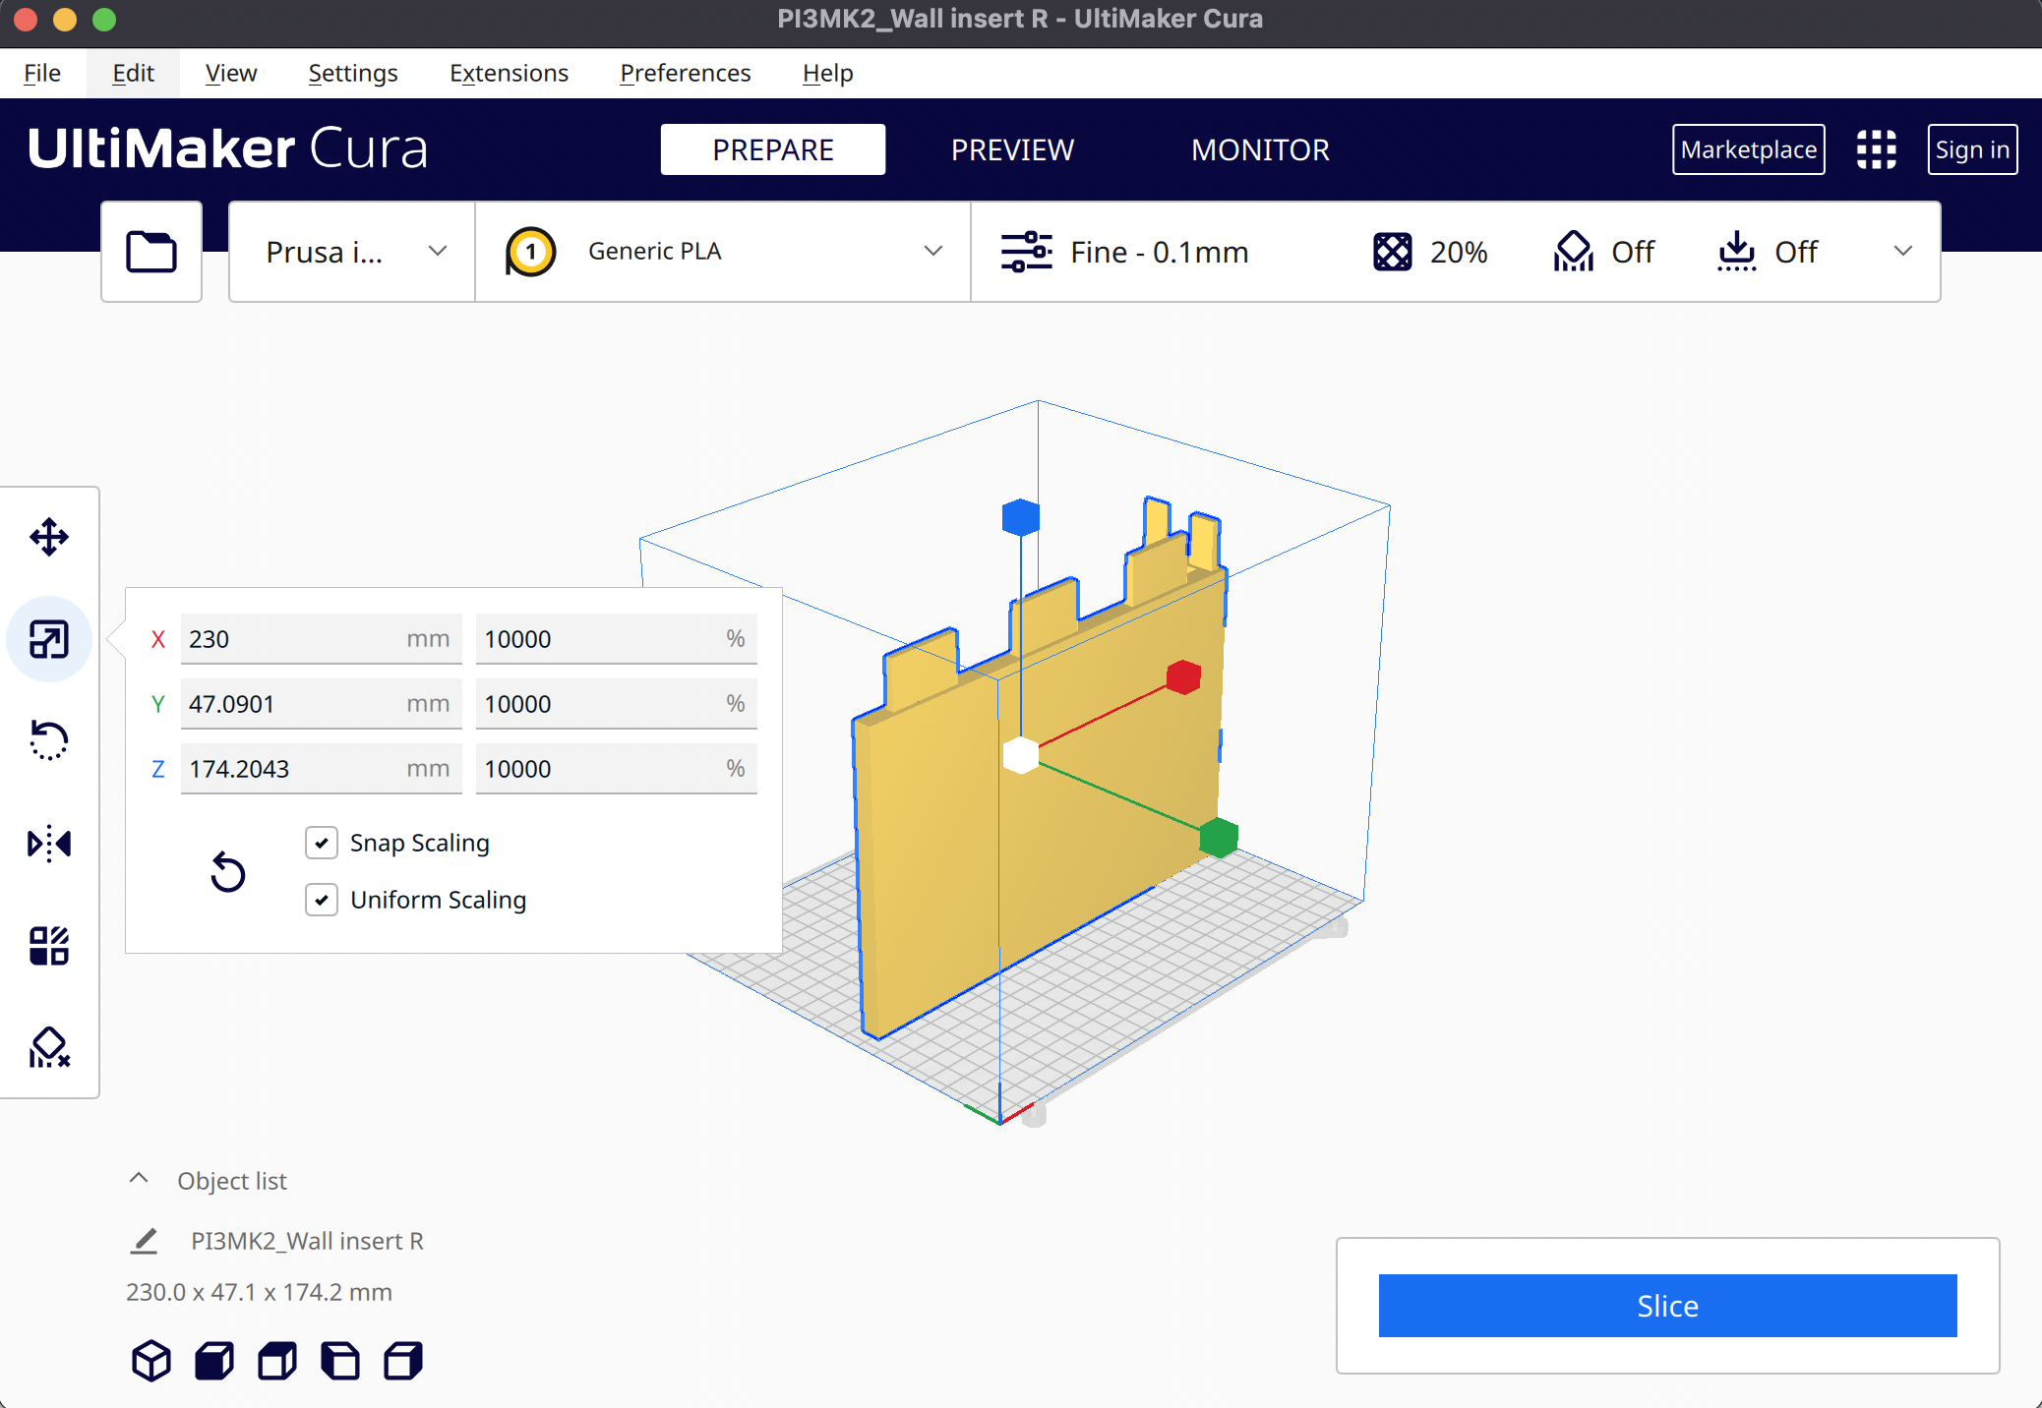Open the Generic PLA material dropdown
The width and height of the screenshot is (2042, 1408).
pyautogui.click(x=723, y=252)
